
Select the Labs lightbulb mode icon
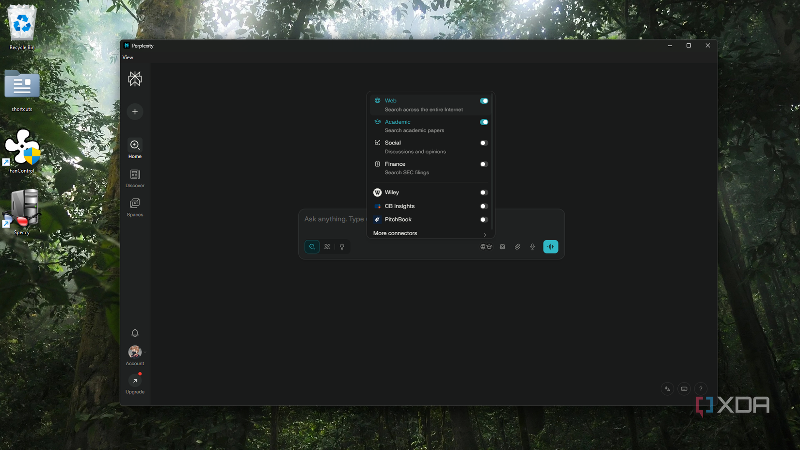[x=342, y=247]
